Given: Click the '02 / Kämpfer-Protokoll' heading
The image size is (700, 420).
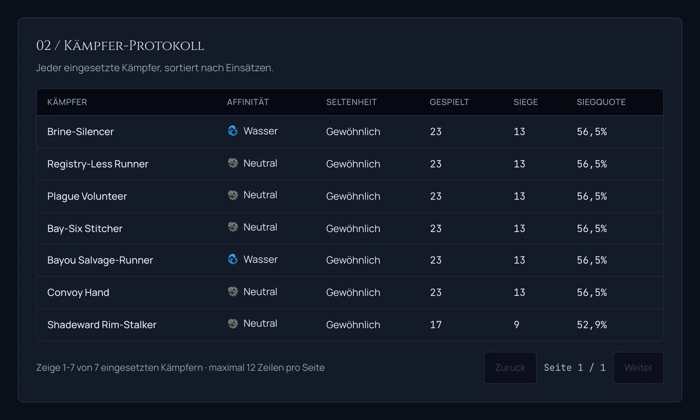Looking at the screenshot, I should pos(120,46).
